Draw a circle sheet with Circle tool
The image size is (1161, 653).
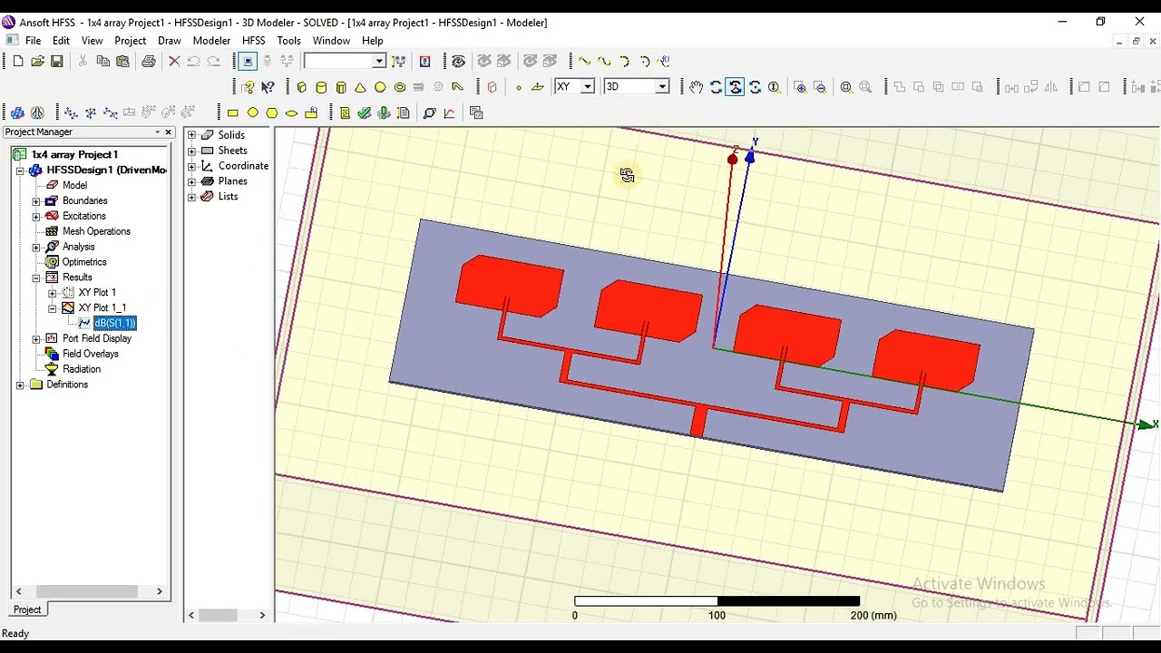(x=253, y=113)
